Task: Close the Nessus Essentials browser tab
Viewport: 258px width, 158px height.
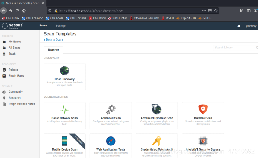Action: 43,3
